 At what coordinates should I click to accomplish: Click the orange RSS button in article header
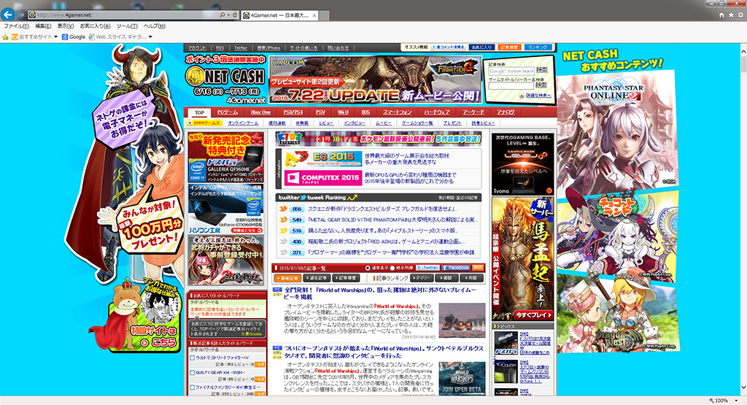[478, 268]
